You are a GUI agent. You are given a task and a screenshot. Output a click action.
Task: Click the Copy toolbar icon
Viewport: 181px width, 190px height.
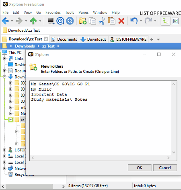93,21
